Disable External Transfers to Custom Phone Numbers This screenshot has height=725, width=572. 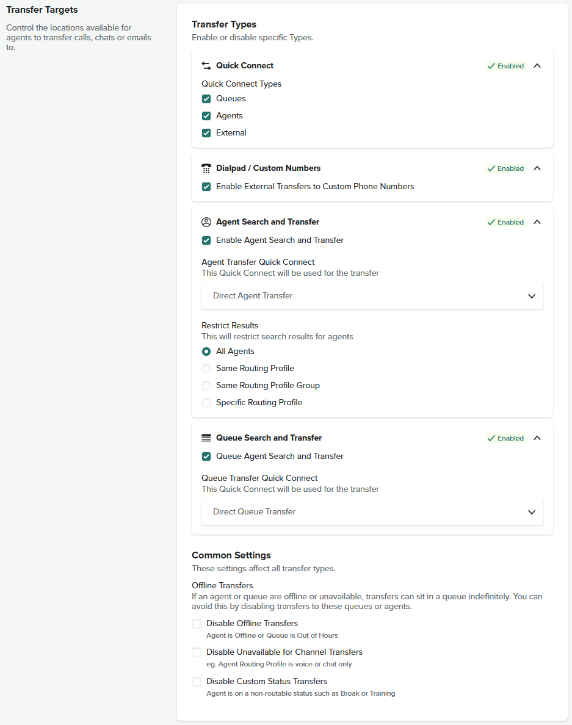pos(206,187)
